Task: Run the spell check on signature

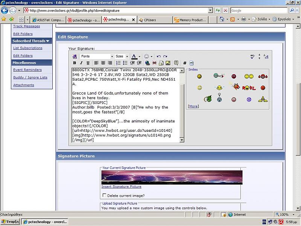Action: [x=252, y=56]
